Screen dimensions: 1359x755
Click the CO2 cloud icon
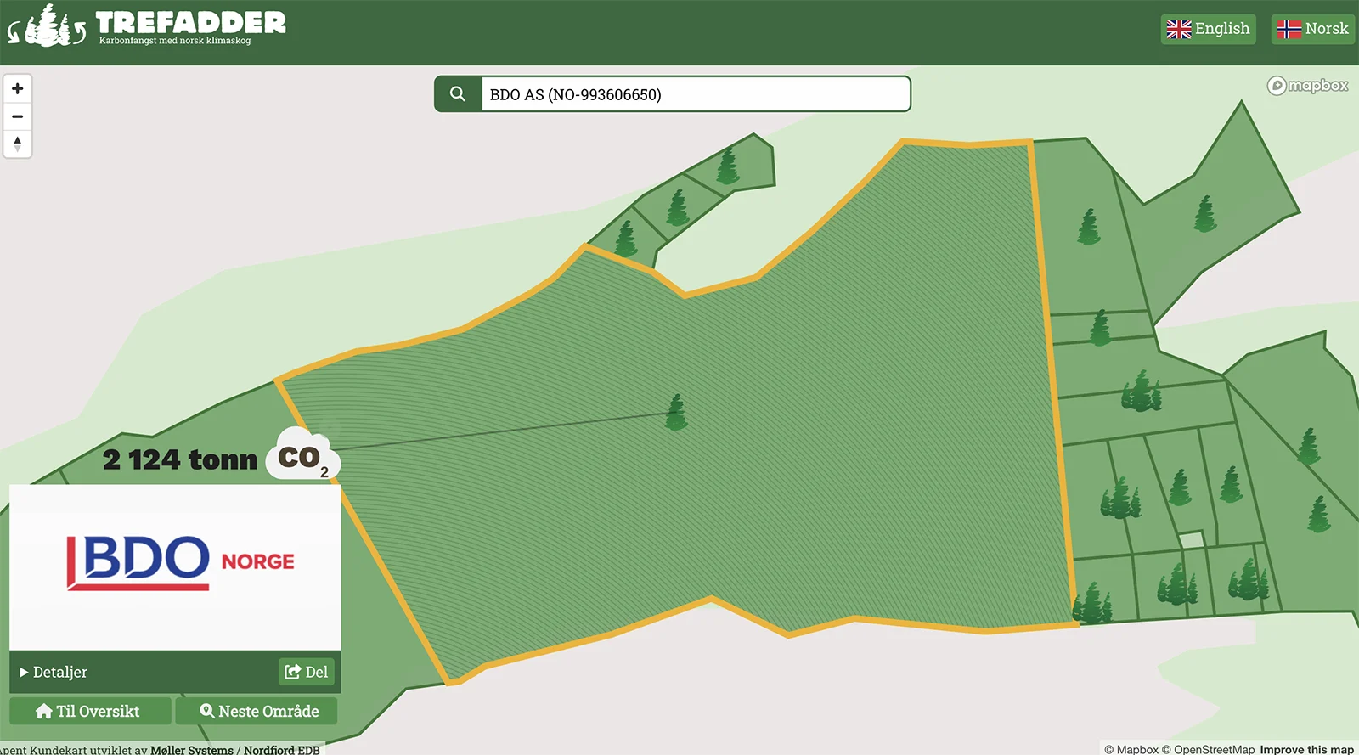pyautogui.click(x=303, y=456)
